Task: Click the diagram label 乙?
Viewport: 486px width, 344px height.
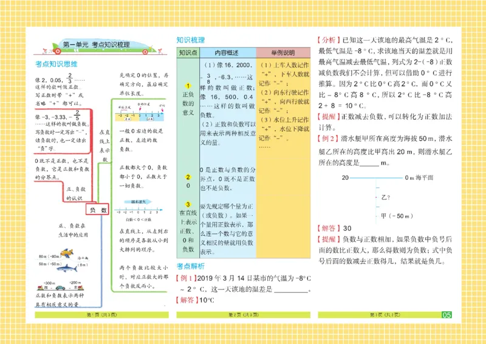Action: coord(386,198)
